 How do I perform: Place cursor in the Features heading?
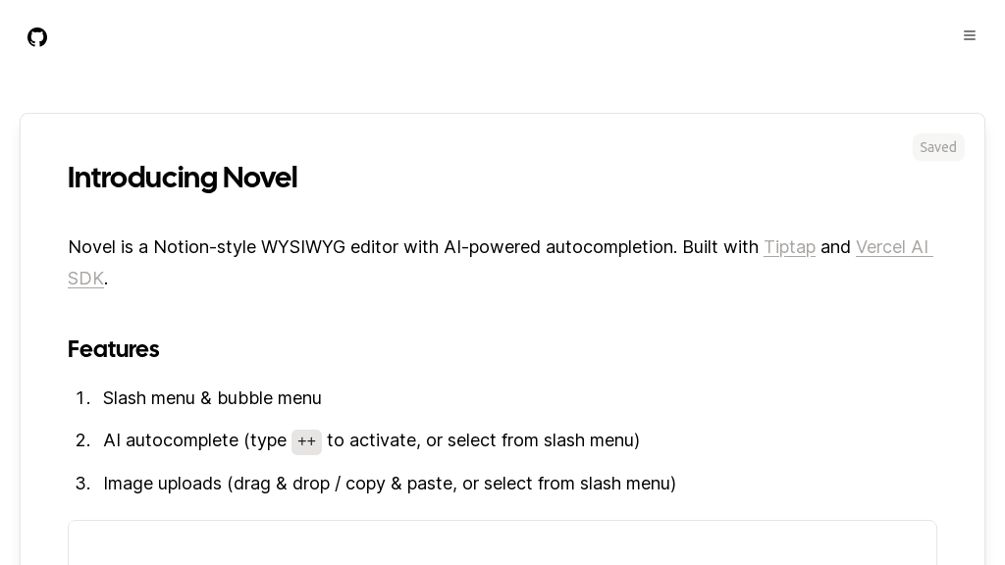pyautogui.click(x=113, y=349)
